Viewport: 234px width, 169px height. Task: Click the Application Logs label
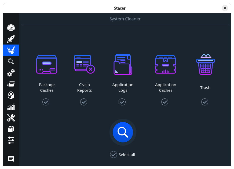123,87
